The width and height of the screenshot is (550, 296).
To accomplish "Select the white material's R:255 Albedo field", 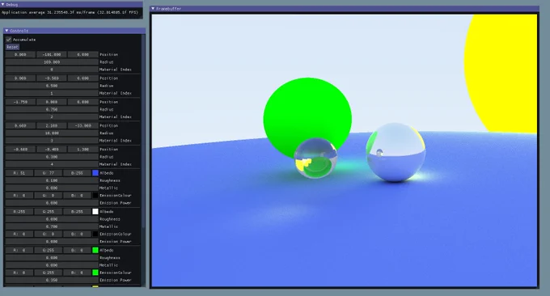I will coord(19,211).
